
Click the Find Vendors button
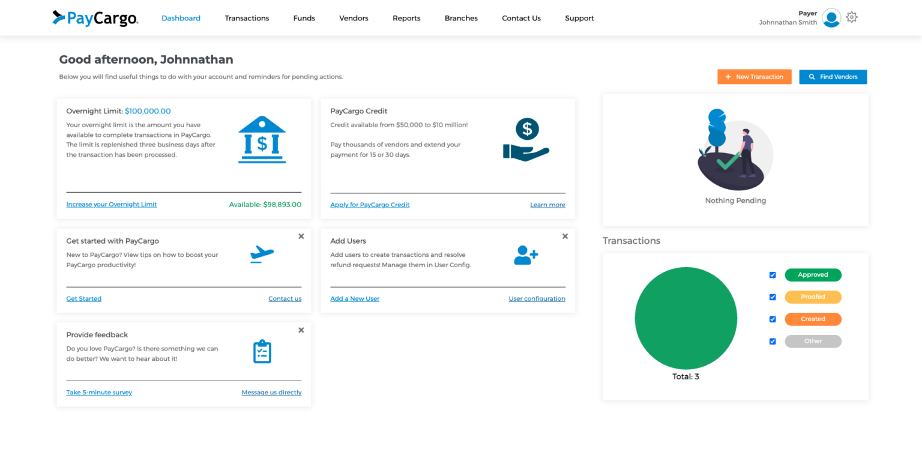(833, 77)
